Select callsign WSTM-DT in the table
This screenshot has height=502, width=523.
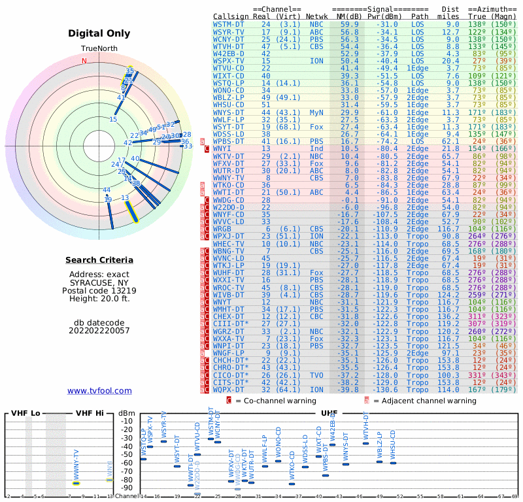pyautogui.click(x=228, y=24)
